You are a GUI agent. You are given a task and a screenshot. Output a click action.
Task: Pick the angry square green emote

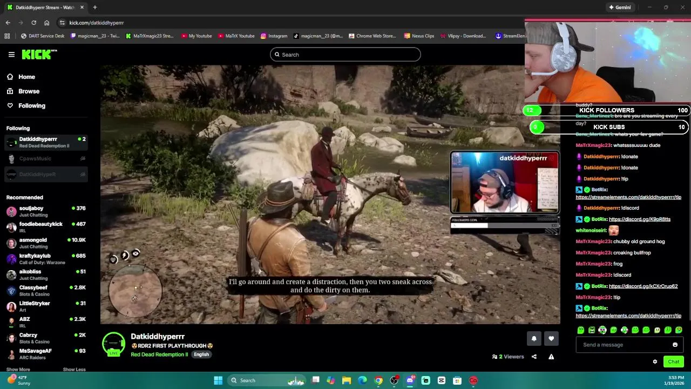click(592, 330)
